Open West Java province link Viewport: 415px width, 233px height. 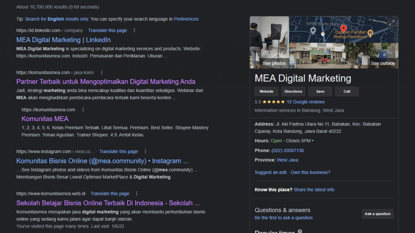pyautogui.click(x=287, y=160)
